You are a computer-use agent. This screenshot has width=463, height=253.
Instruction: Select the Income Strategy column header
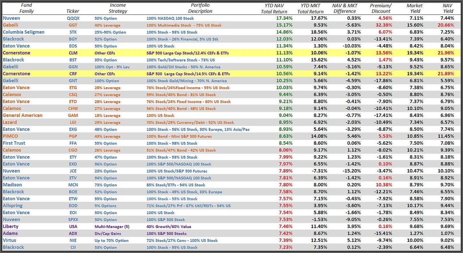tap(118, 8)
